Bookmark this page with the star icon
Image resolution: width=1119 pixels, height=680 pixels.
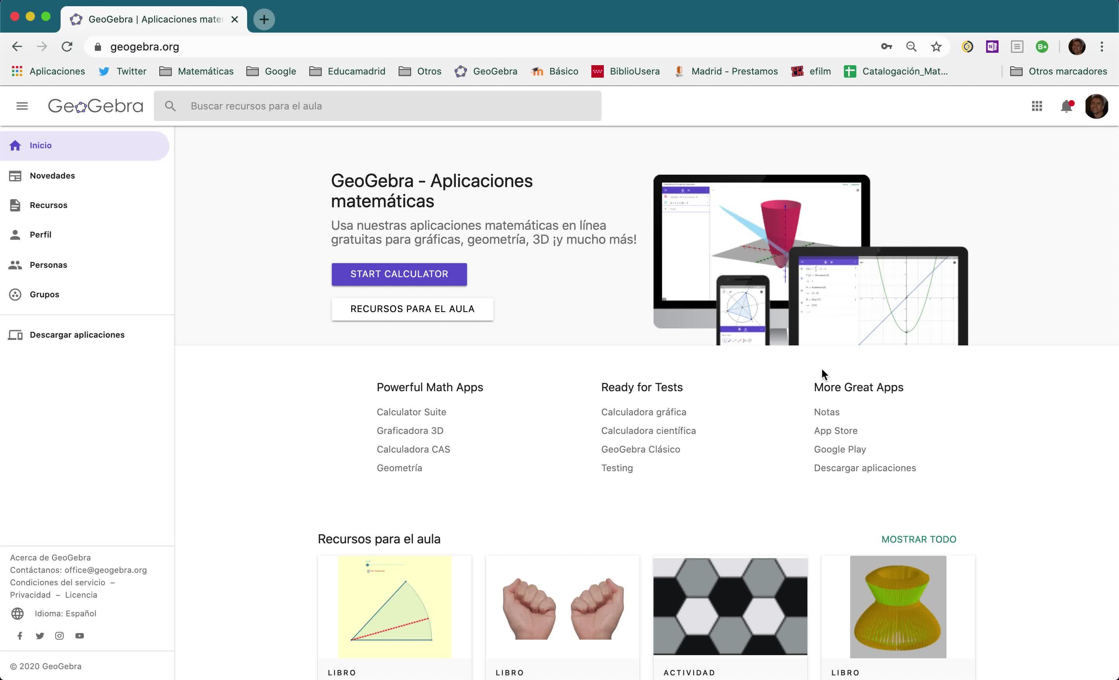pos(936,47)
